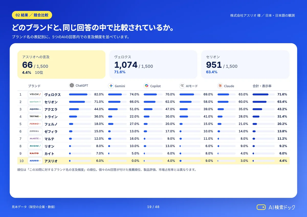Image resolution: width=307 pixels, height=217 pixels.
Task: Click フェルノ Gemini value 27.0%
Action: pyautogui.click(x=134, y=124)
